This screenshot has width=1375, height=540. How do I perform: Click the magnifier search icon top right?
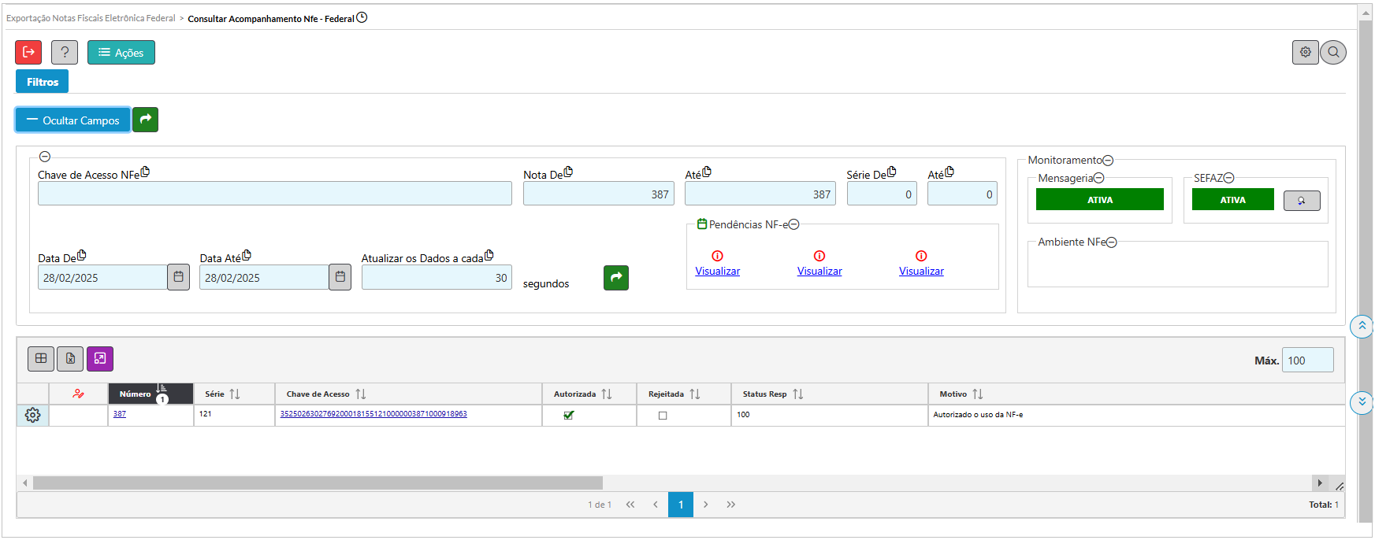(1333, 52)
